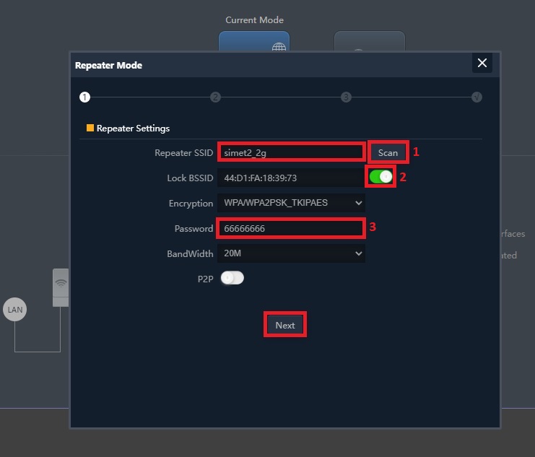The width and height of the screenshot is (535, 457).
Task: Expand the BandWidth 20M dropdown
Action: (x=291, y=253)
